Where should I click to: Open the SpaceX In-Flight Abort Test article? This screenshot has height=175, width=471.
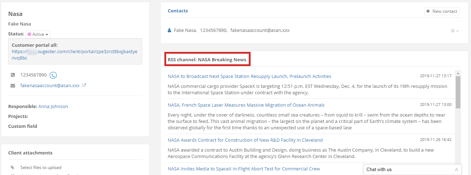(x=244, y=169)
